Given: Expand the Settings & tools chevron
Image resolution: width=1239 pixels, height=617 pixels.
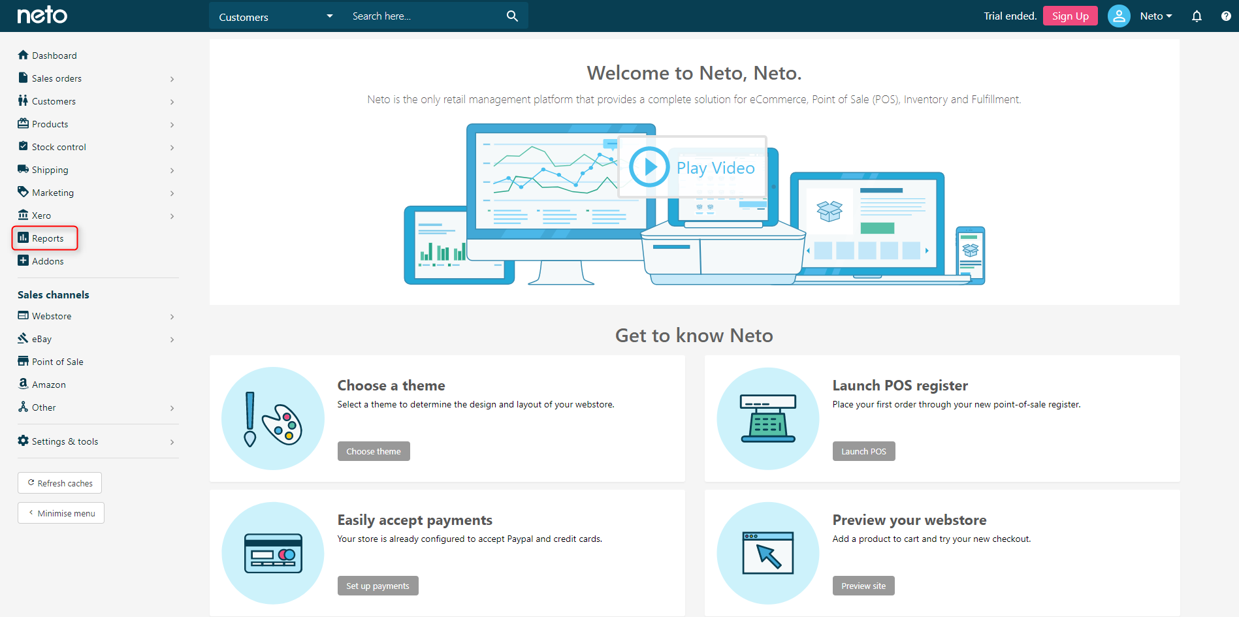Looking at the screenshot, I should pyautogui.click(x=172, y=442).
